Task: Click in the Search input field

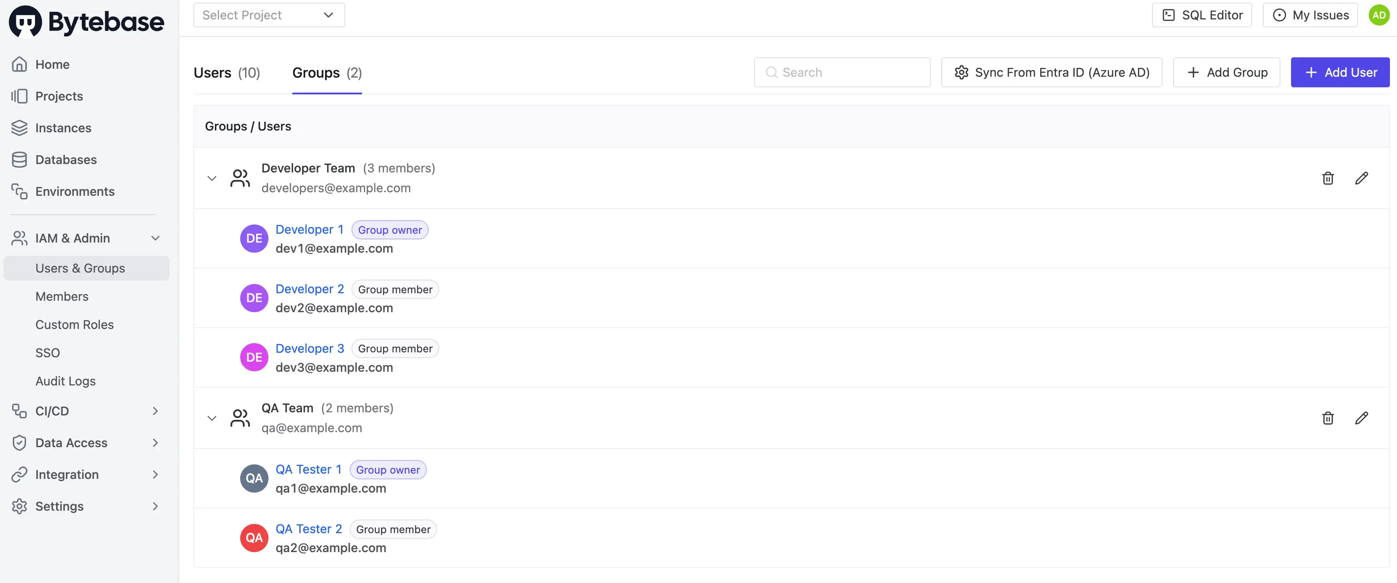Action: (842, 72)
